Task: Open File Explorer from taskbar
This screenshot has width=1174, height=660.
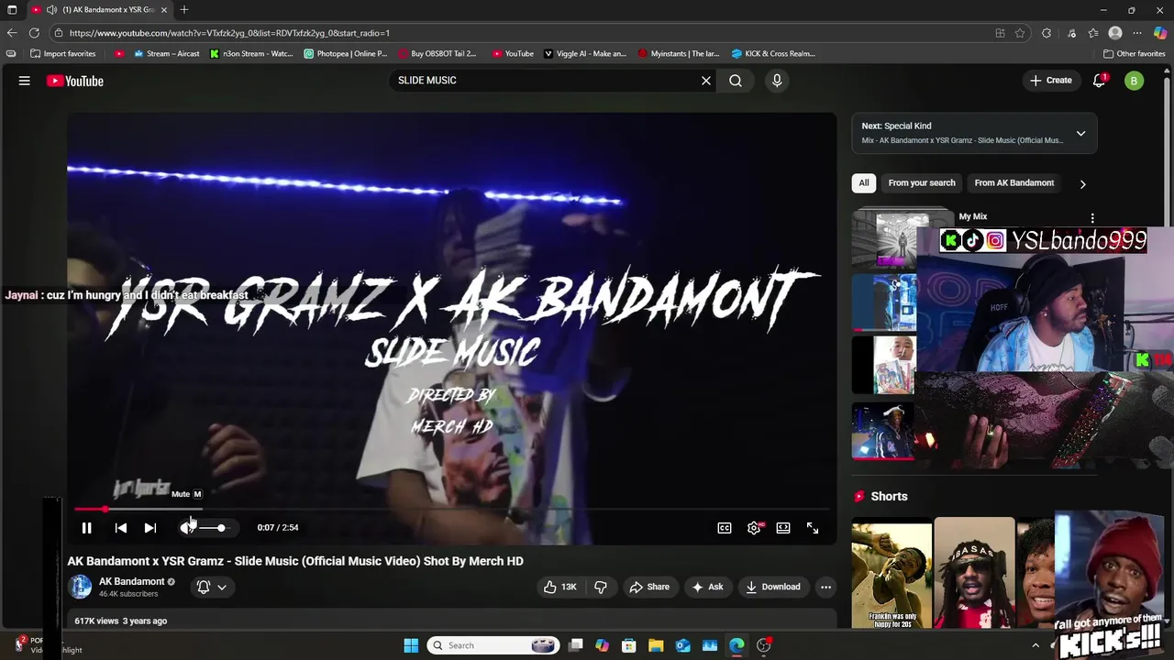Action: [x=656, y=645]
